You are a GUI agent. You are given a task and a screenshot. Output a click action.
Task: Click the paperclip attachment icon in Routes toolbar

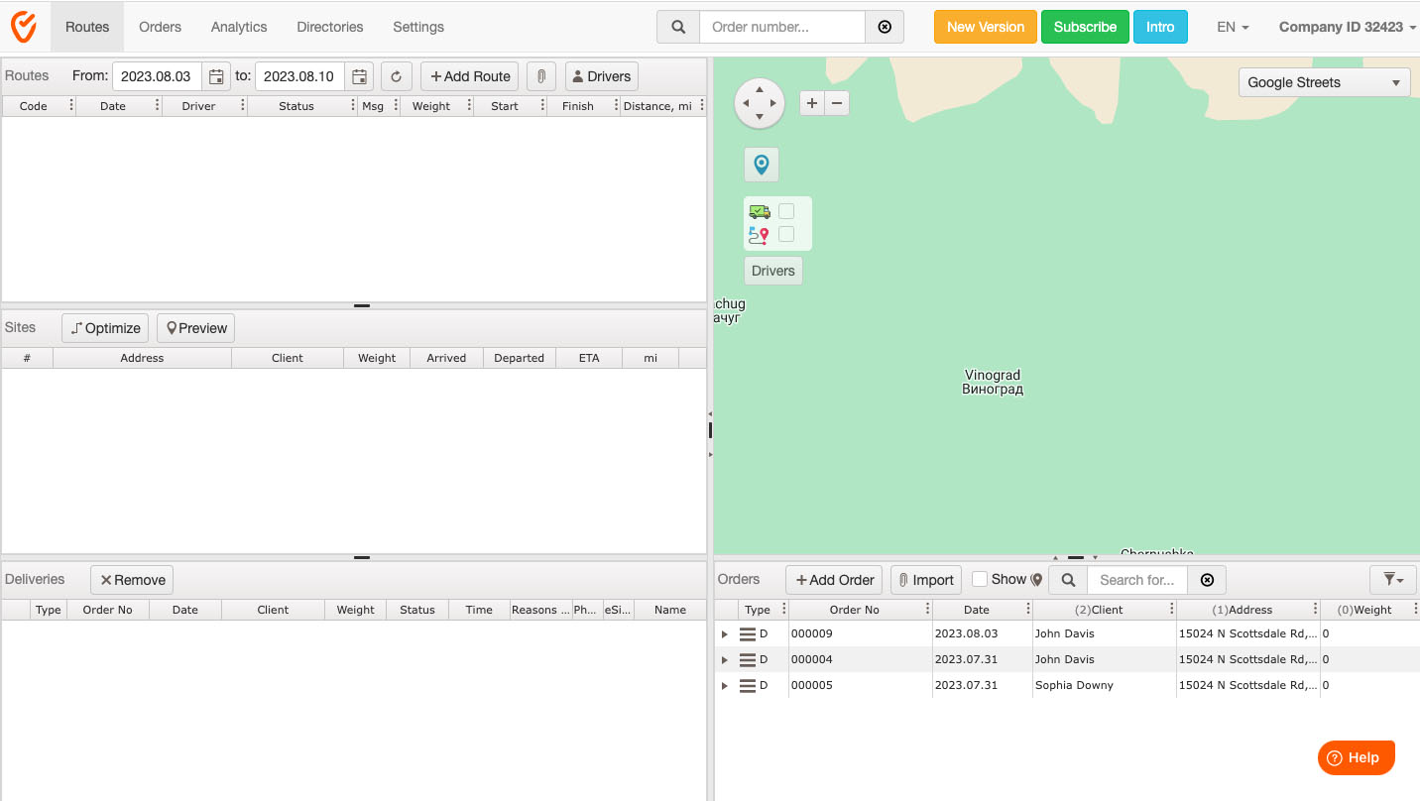point(541,76)
